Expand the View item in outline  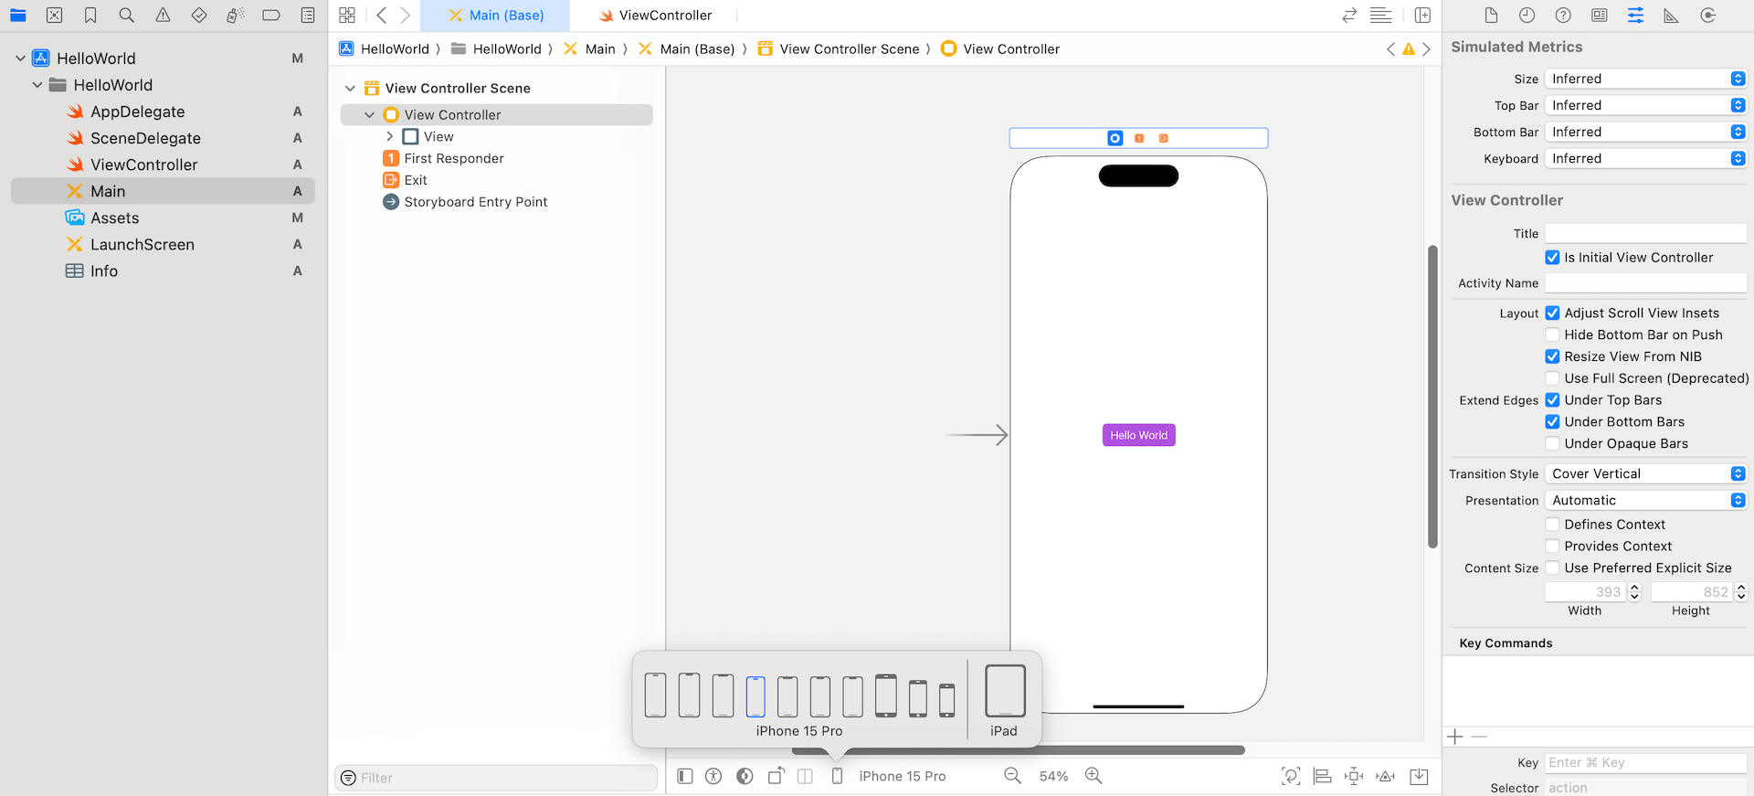[x=390, y=136]
